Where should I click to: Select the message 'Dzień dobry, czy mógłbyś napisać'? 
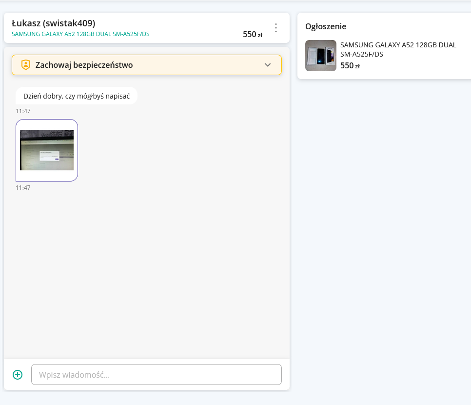(77, 96)
